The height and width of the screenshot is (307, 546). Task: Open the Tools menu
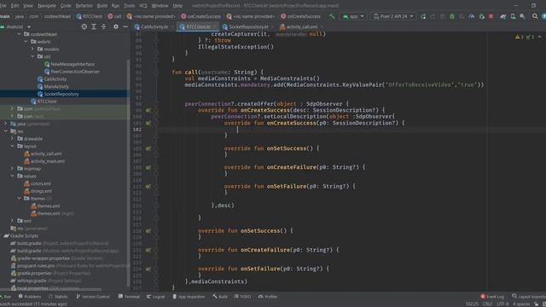[129, 6]
